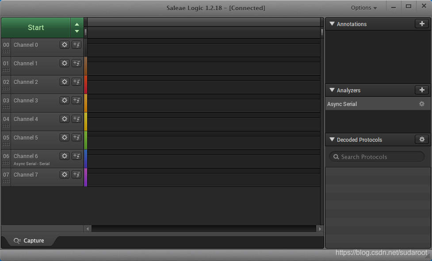Viewport: 432px width, 261px height.
Task: Click the Channel 7 purple color bar
Action: point(86,177)
